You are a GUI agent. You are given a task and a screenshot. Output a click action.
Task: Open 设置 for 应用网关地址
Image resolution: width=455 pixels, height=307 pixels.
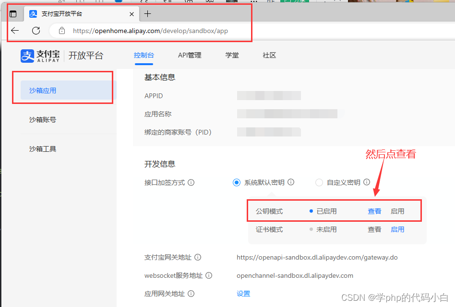243,294
